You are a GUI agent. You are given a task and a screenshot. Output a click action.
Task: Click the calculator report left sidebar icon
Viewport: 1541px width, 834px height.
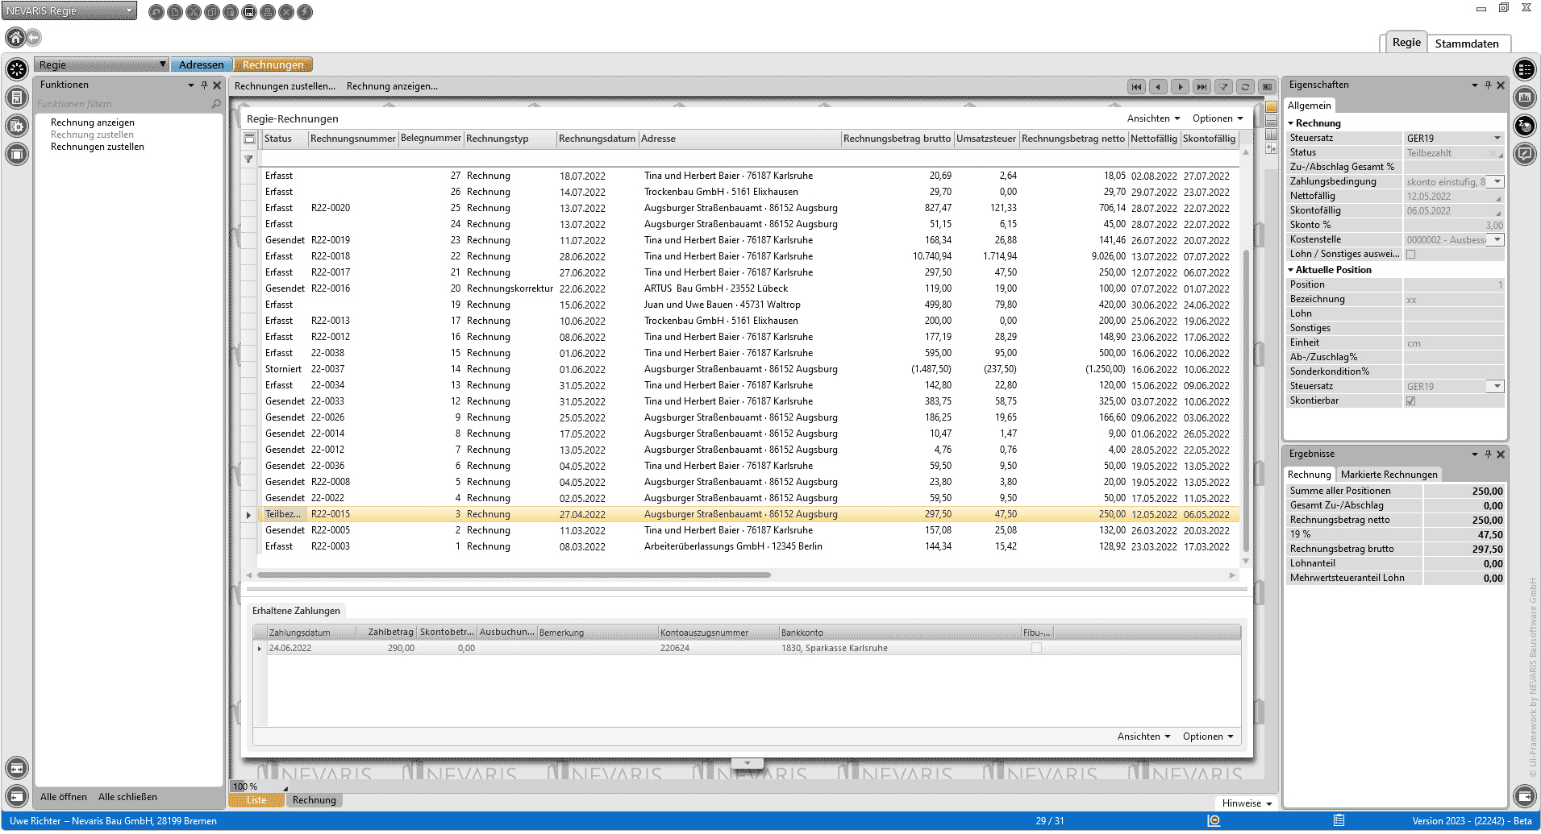point(17,98)
